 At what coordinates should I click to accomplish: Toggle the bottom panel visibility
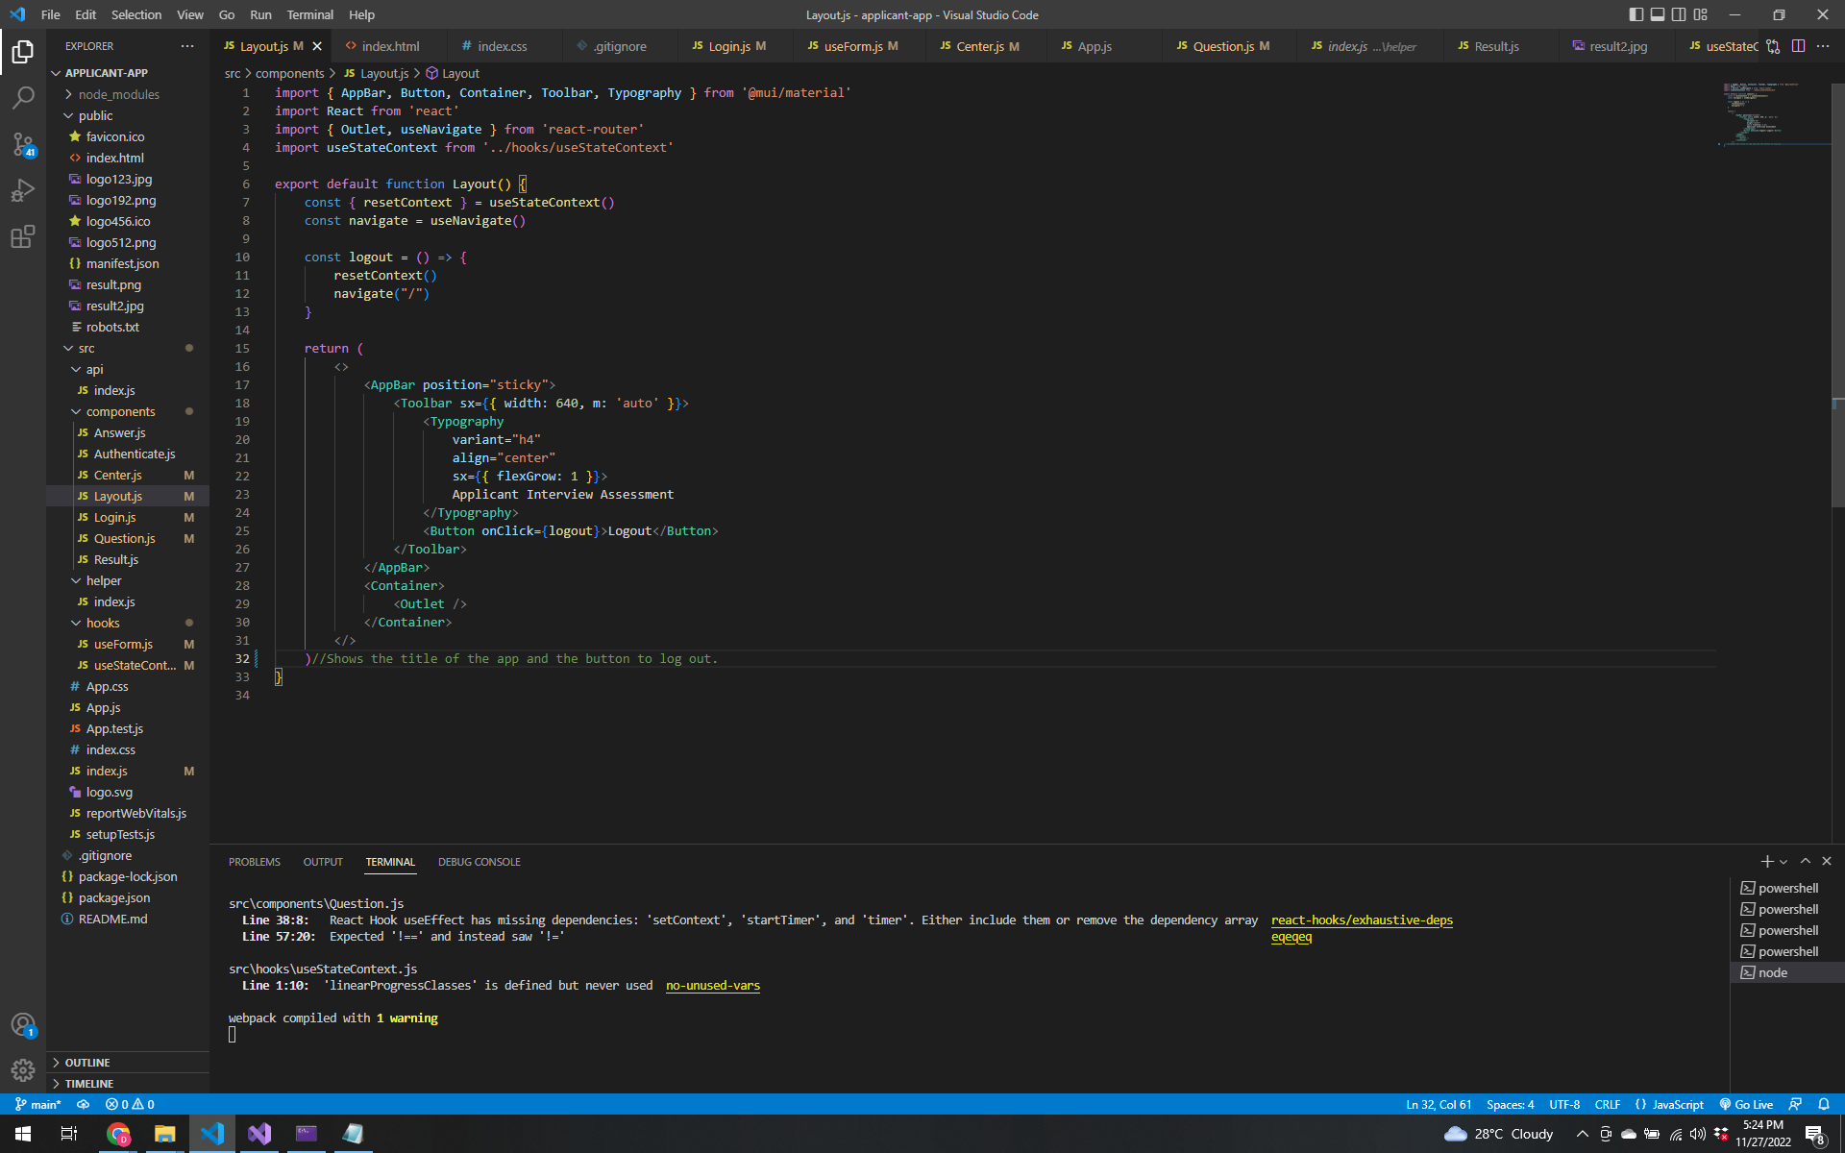[x=1658, y=14]
